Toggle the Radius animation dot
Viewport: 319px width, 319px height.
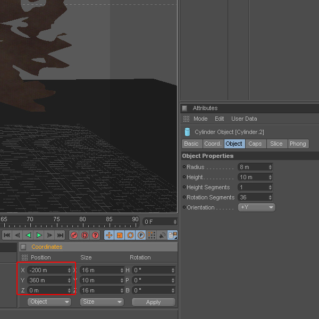pos(184,167)
